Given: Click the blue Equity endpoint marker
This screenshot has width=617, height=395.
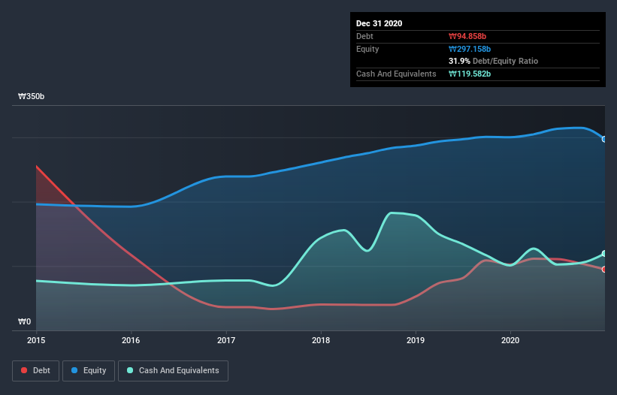Looking at the screenshot, I should (x=604, y=139).
